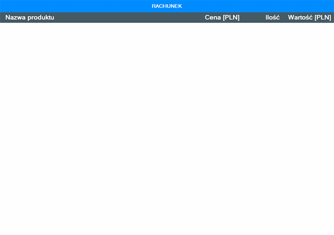This screenshot has height=235, width=334.
Task: Sort the bill by Ilość
Action: [272, 17]
